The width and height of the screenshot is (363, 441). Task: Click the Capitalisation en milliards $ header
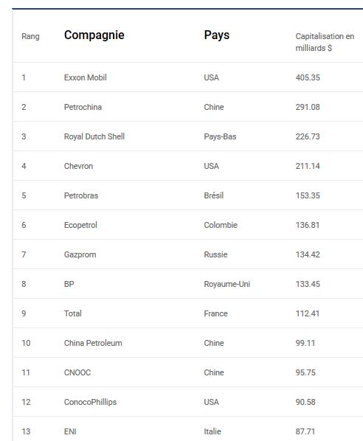coord(325,42)
